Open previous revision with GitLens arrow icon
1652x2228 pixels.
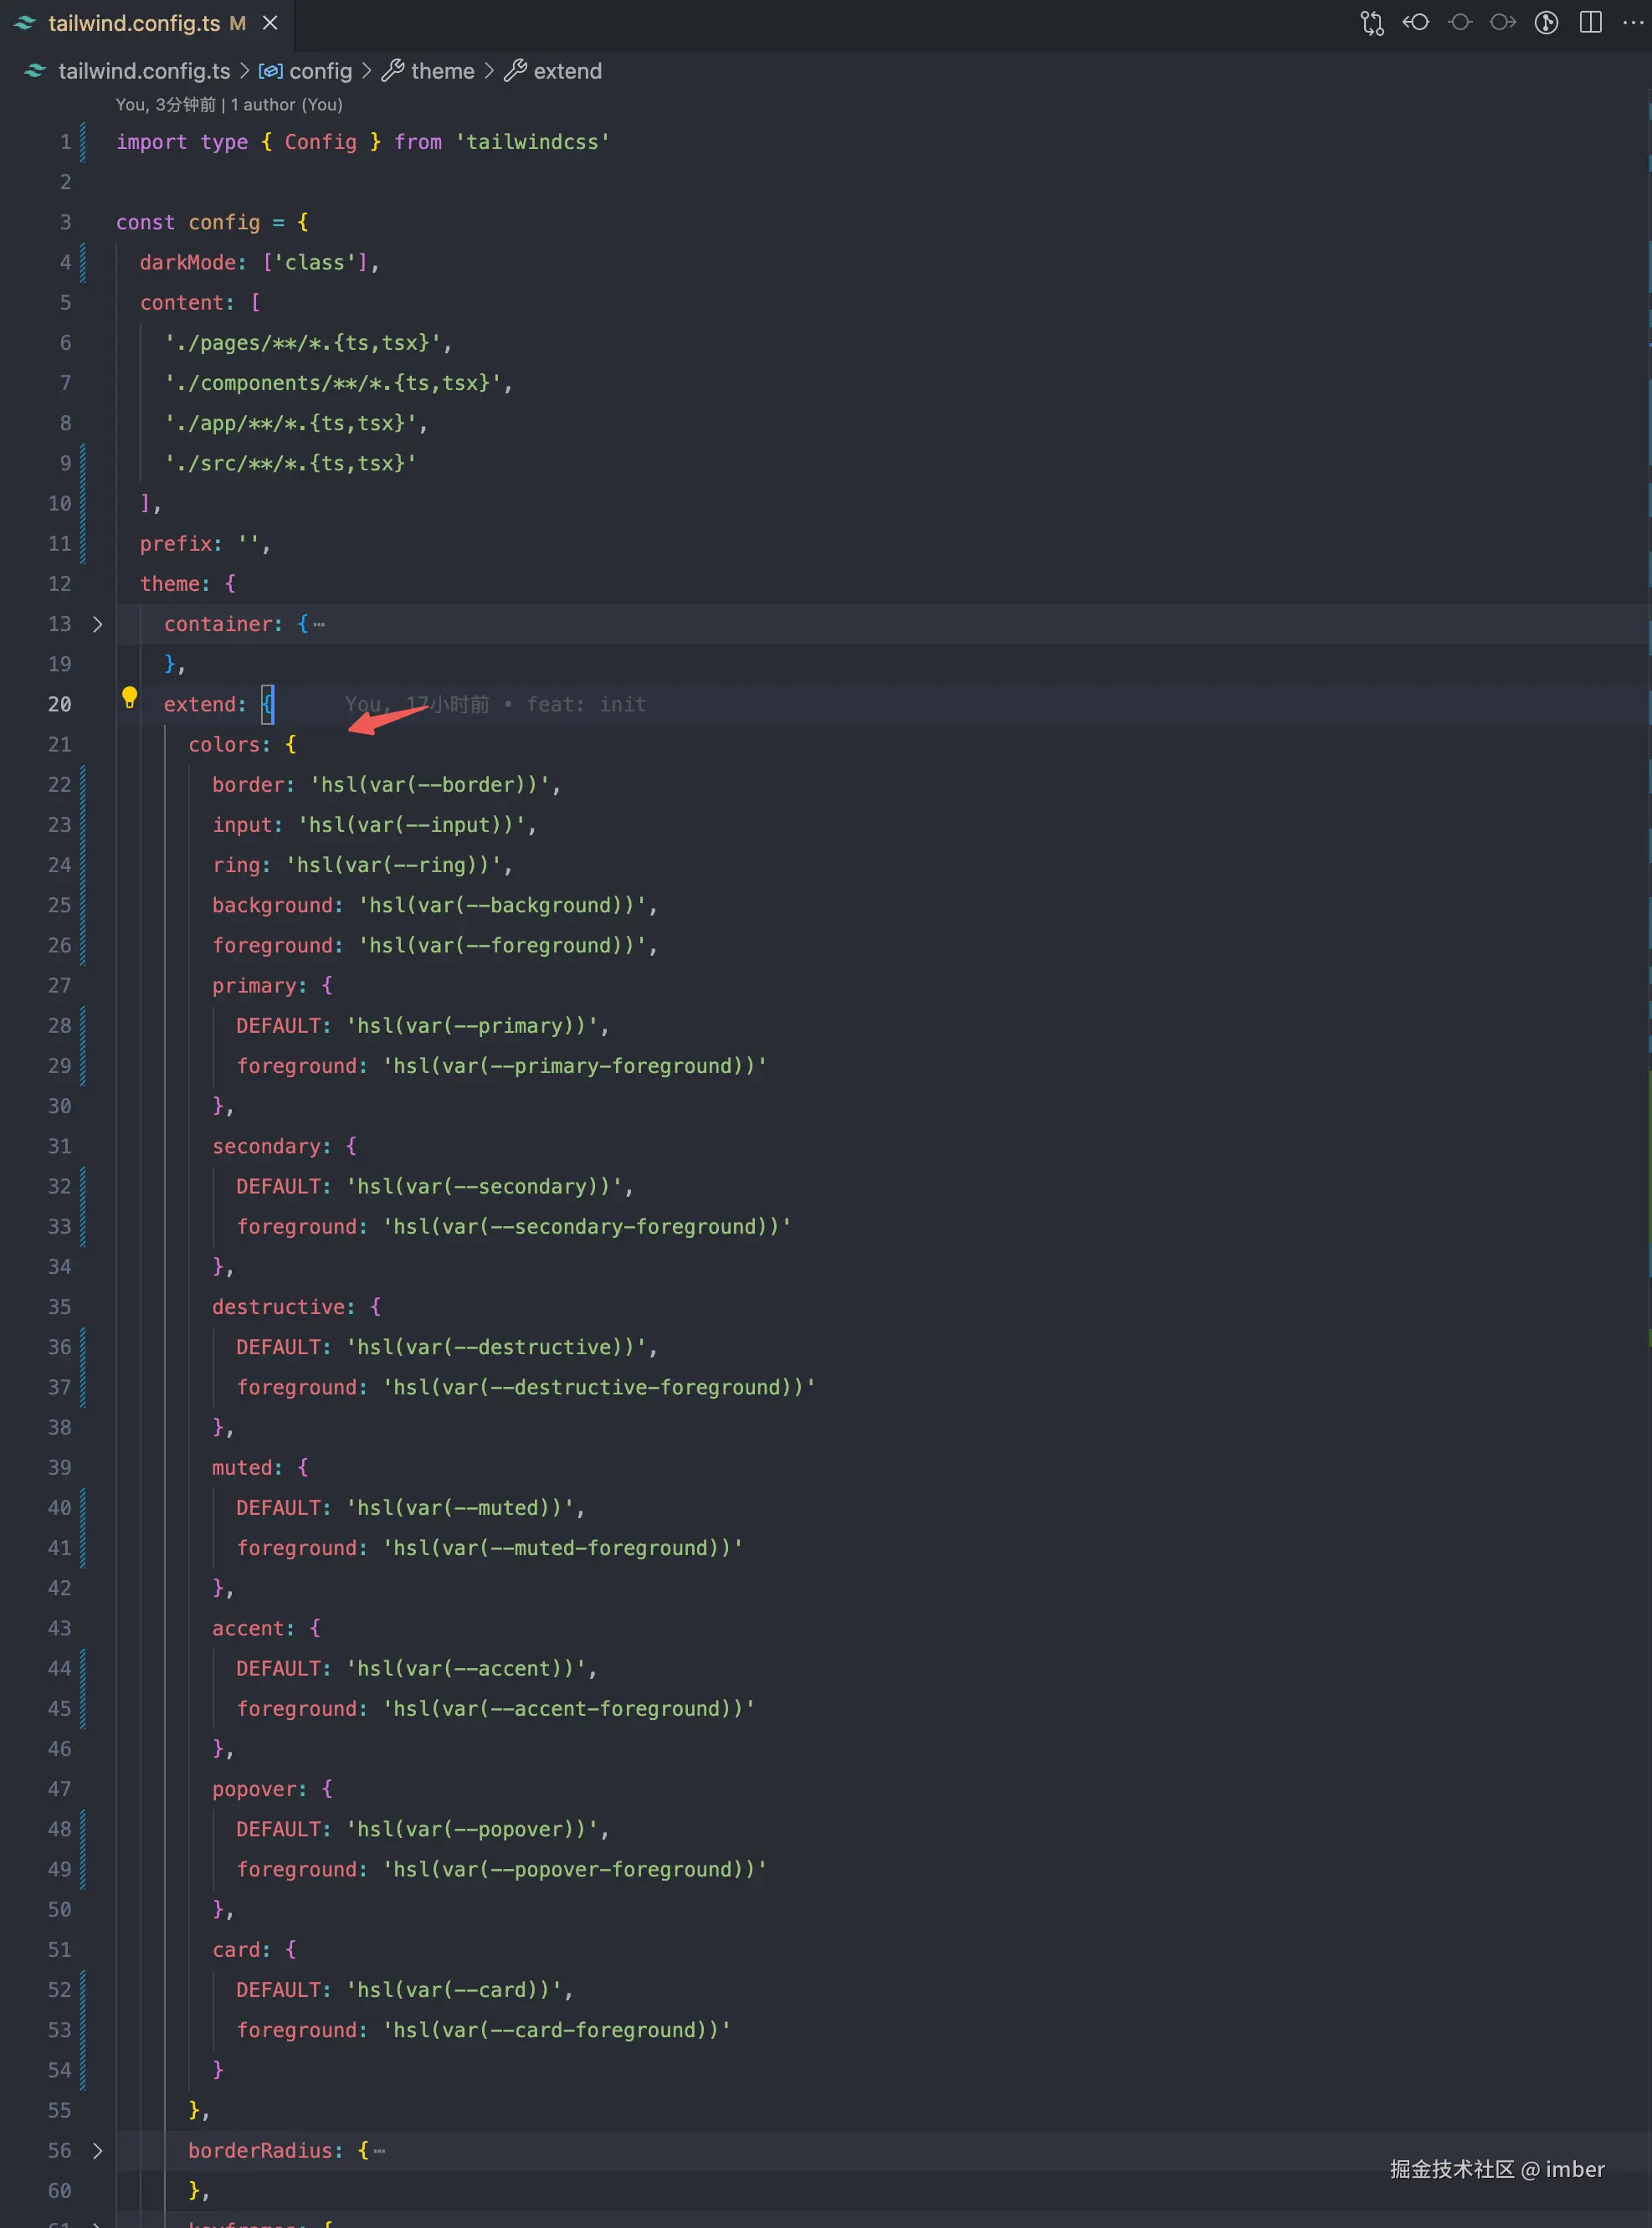(x=1415, y=23)
